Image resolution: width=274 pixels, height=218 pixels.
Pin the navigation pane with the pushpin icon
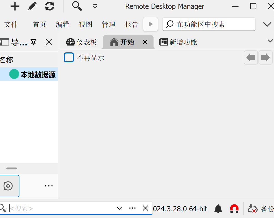[33, 42]
